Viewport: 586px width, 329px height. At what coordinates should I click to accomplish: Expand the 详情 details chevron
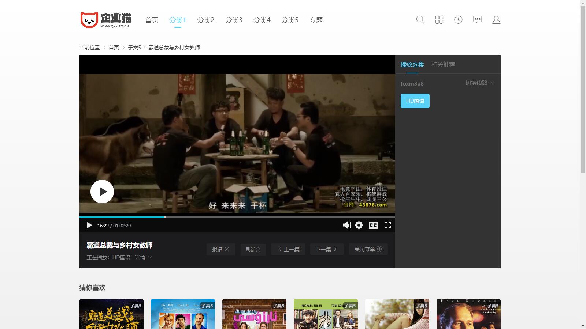pyautogui.click(x=143, y=257)
